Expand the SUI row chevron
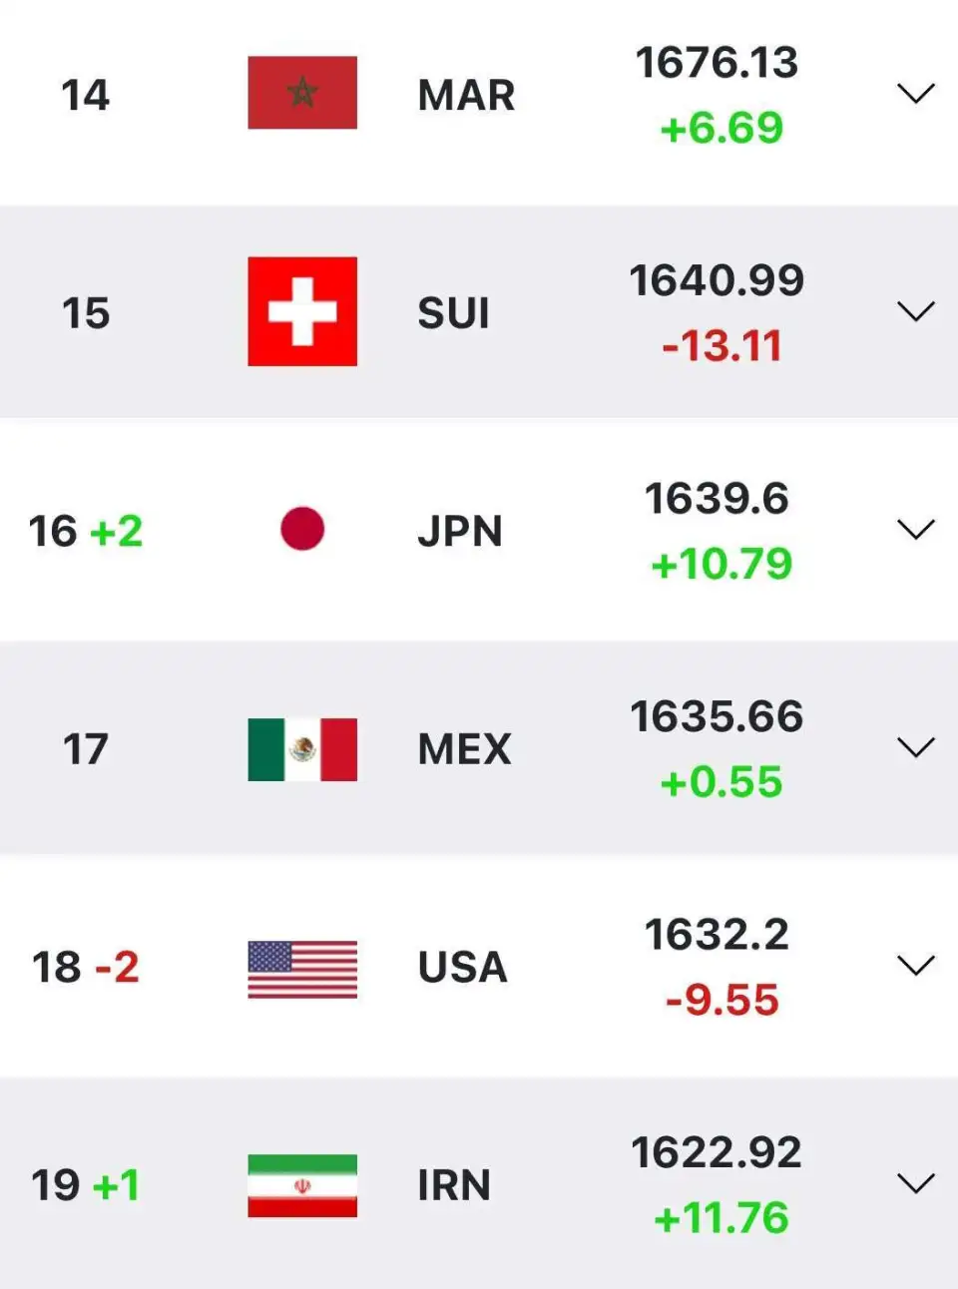 pyautogui.click(x=915, y=311)
